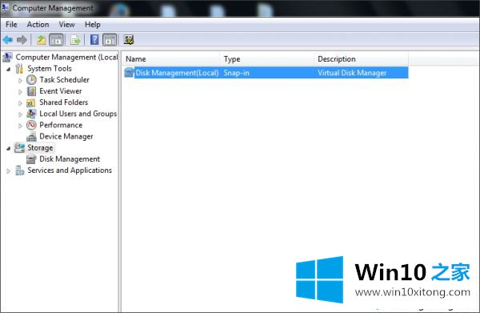
Task: Expand Services and Applications node
Action: coord(9,171)
